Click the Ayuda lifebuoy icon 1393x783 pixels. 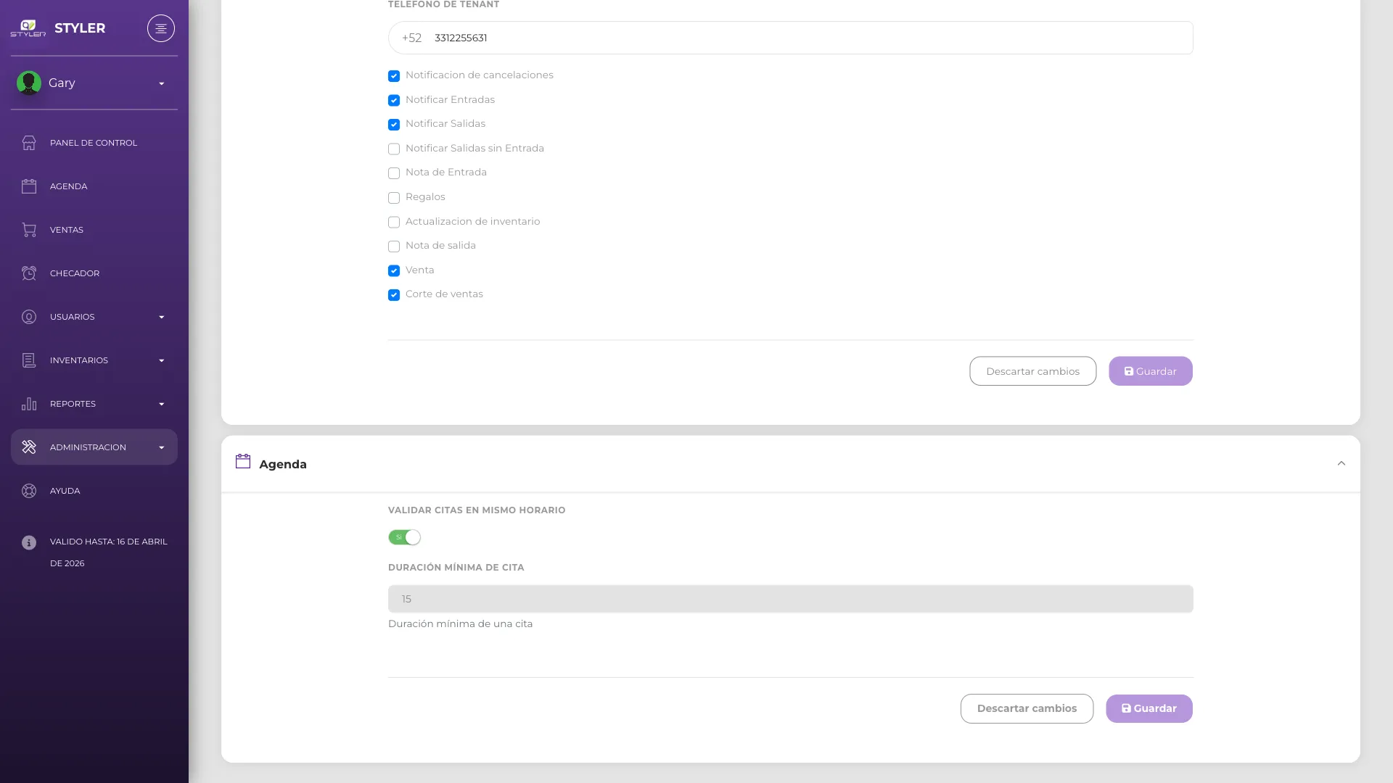click(29, 491)
